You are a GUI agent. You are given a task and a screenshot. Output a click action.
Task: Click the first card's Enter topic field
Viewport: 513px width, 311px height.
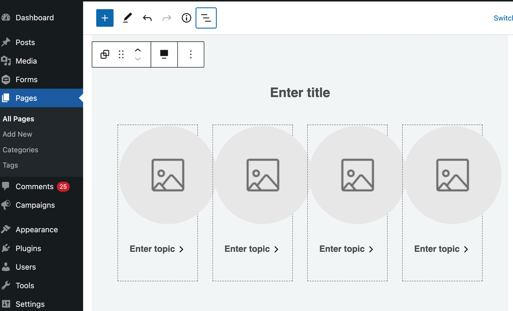[x=152, y=249]
